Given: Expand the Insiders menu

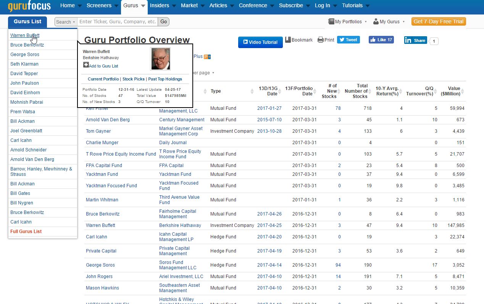Looking at the screenshot, I should pyautogui.click(x=163, y=6).
